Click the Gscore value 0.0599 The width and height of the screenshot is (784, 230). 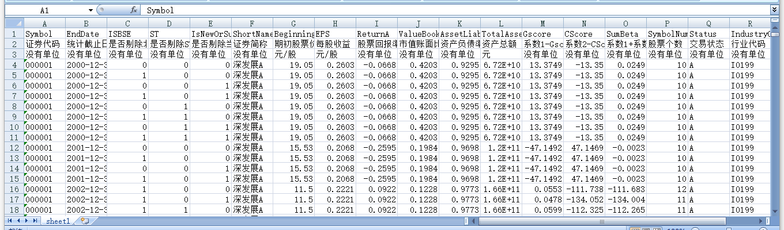542,210
